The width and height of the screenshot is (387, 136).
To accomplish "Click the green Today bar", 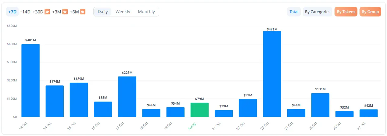I will tap(199, 110).
